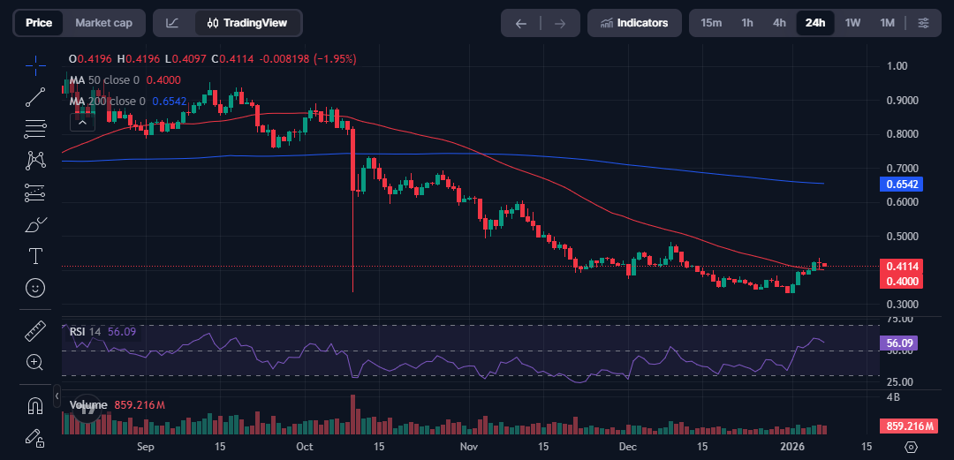Open the chart settings sliders menu

923,23
